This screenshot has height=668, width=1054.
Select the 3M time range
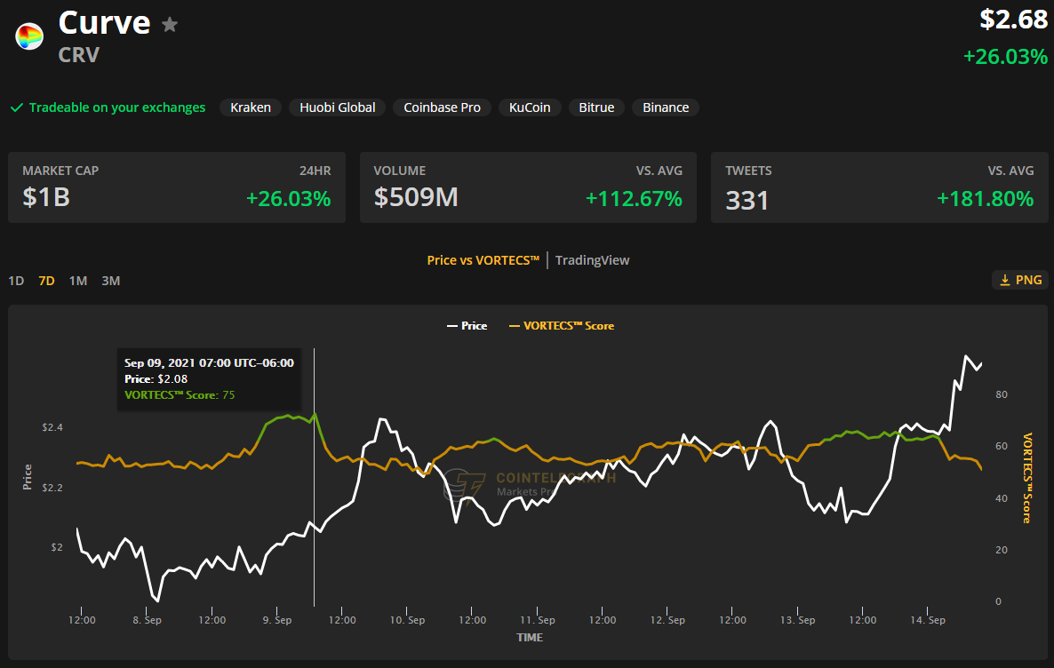110,281
